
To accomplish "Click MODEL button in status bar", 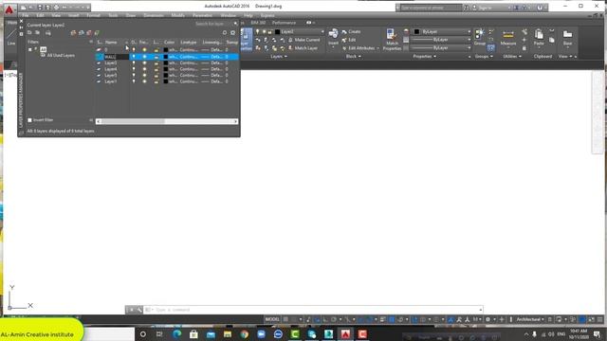I will (272, 319).
